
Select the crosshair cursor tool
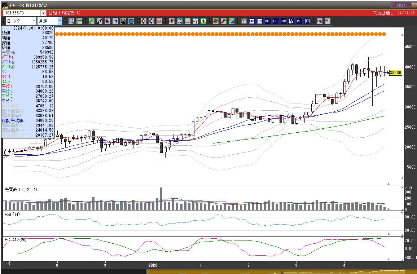tap(79, 21)
